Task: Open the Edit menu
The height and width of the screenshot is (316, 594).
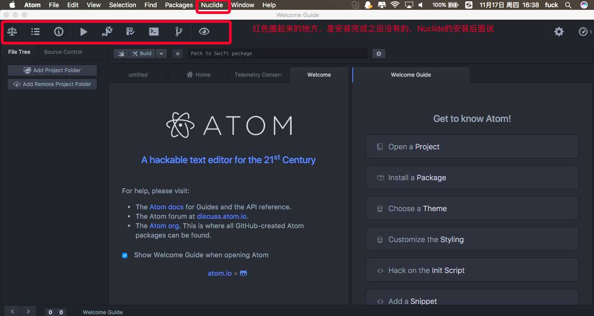Action: click(73, 5)
